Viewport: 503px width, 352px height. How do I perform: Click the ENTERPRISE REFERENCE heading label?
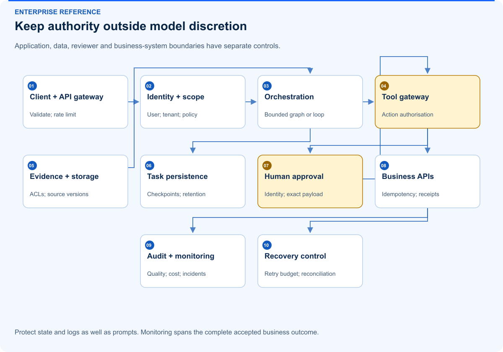pyautogui.click(x=58, y=12)
